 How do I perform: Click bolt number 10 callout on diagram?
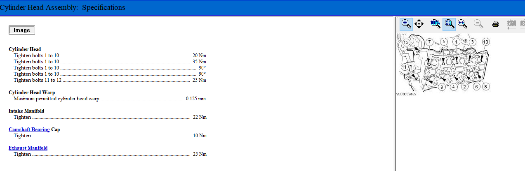point(485,42)
